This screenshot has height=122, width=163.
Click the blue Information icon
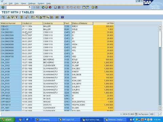(62, 17)
